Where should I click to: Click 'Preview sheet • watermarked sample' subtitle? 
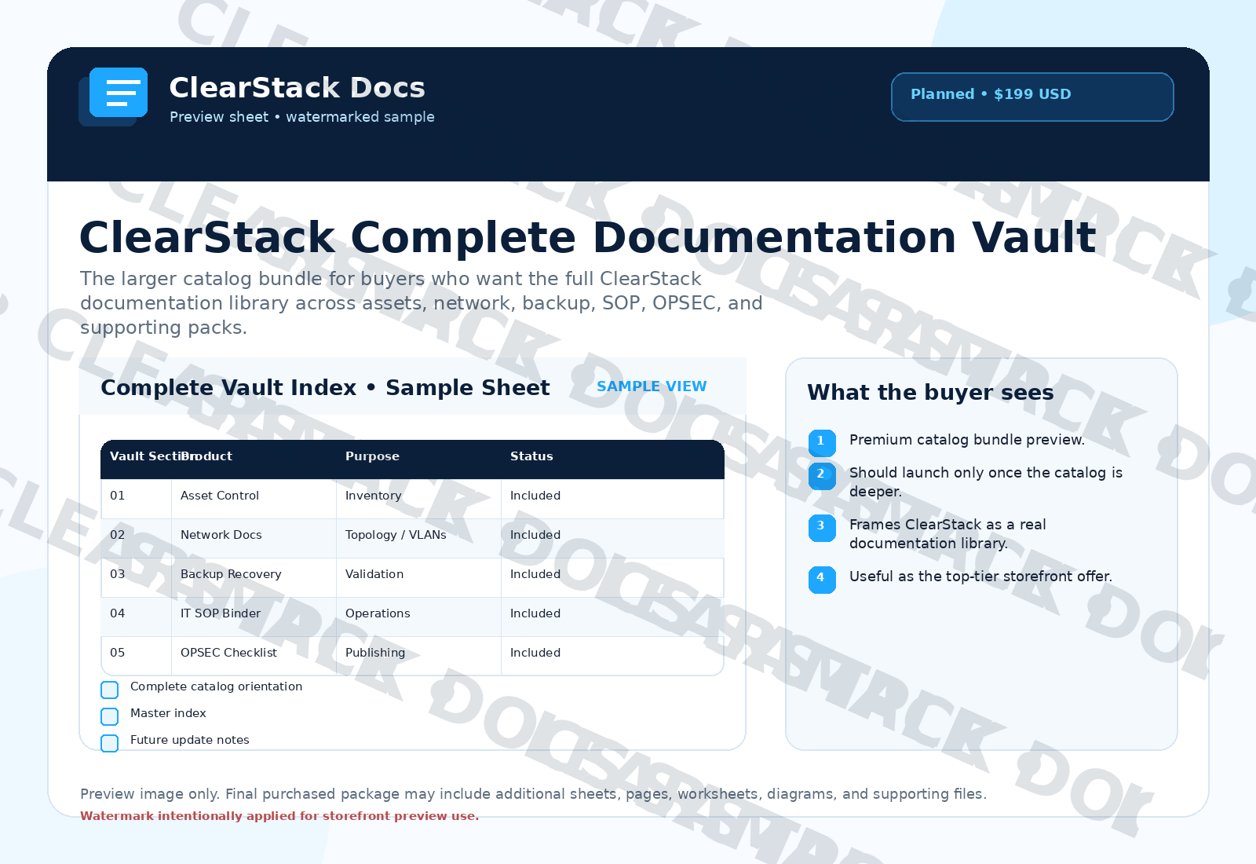(x=301, y=117)
